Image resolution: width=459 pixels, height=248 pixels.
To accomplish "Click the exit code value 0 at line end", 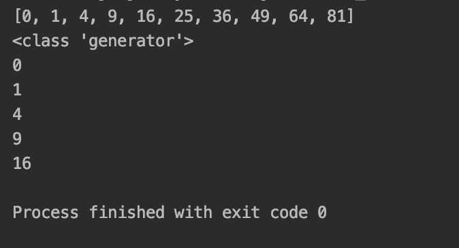I will (x=321, y=213).
